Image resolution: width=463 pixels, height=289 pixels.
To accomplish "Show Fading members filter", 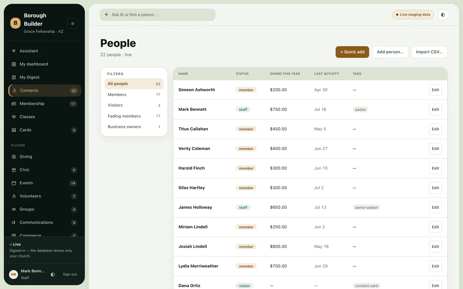I will coord(134,116).
